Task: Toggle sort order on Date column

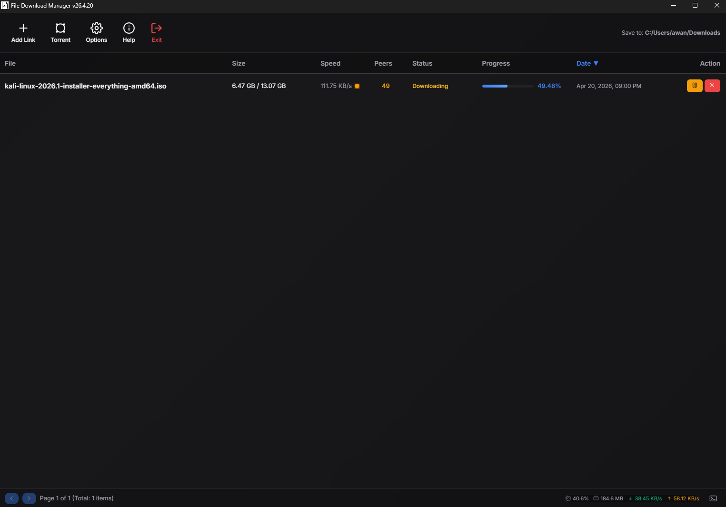Action: [587, 63]
